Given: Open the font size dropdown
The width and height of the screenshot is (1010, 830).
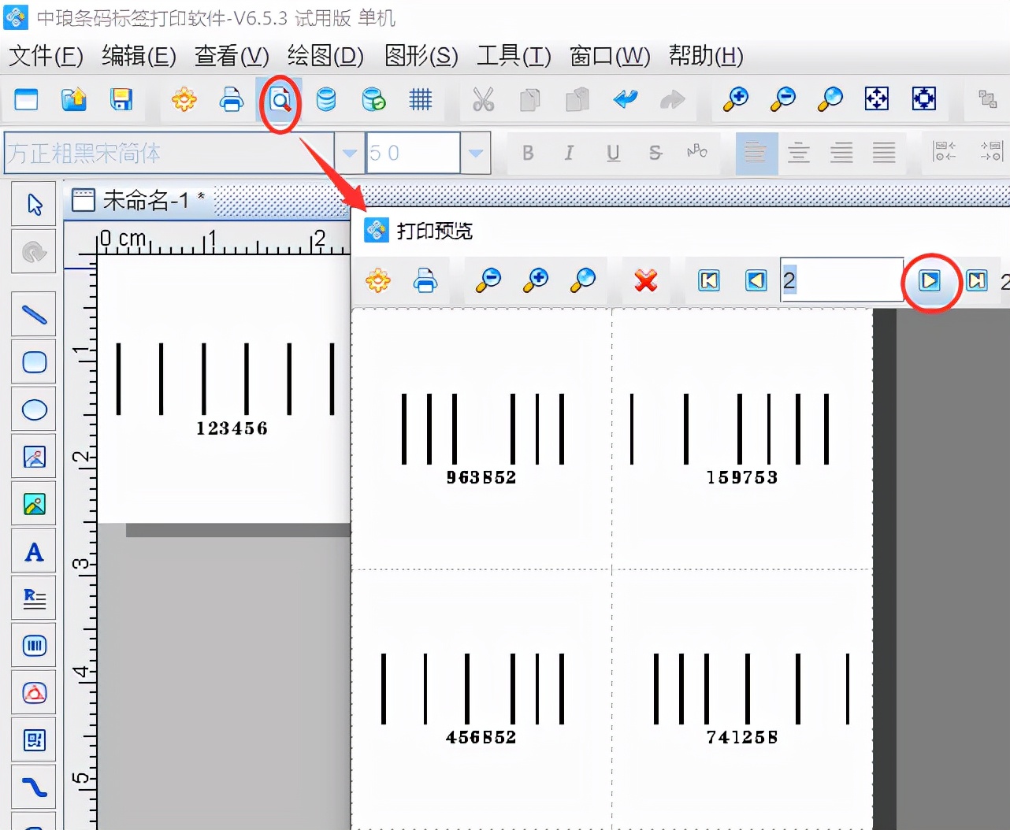Looking at the screenshot, I should [x=476, y=153].
